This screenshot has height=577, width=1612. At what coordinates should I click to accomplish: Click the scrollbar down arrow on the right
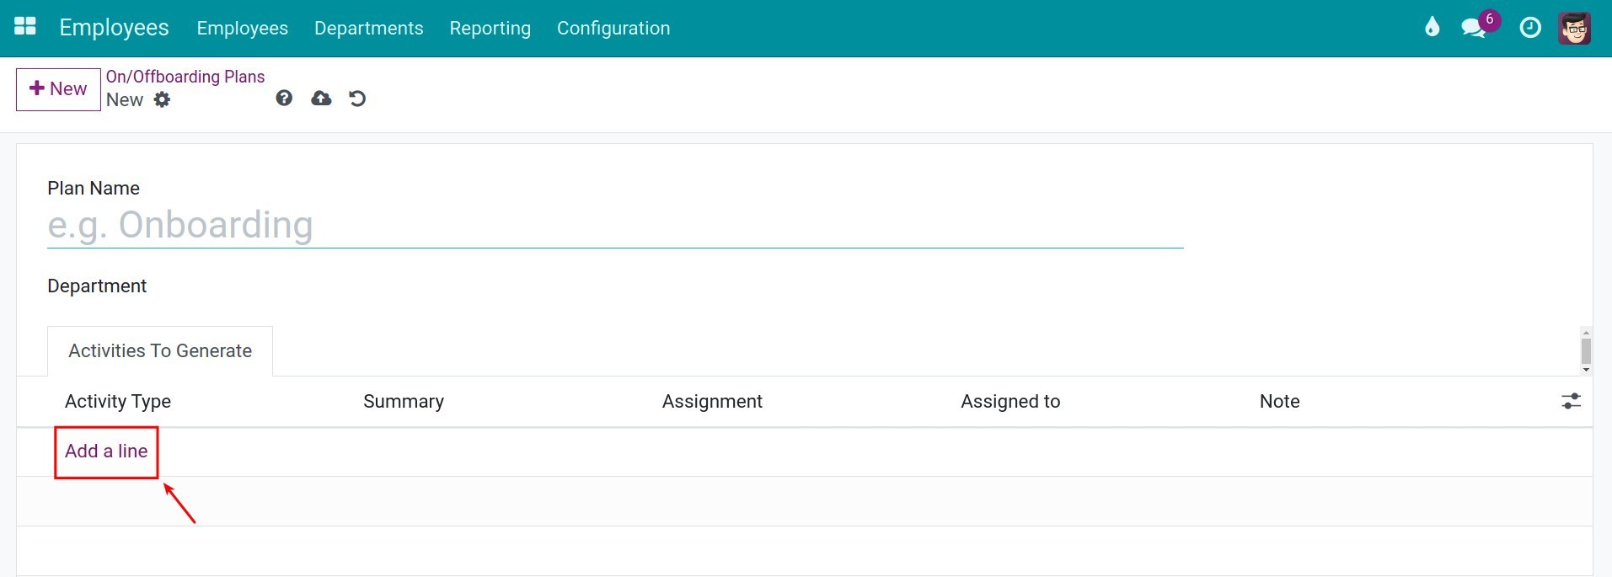point(1586,370)
